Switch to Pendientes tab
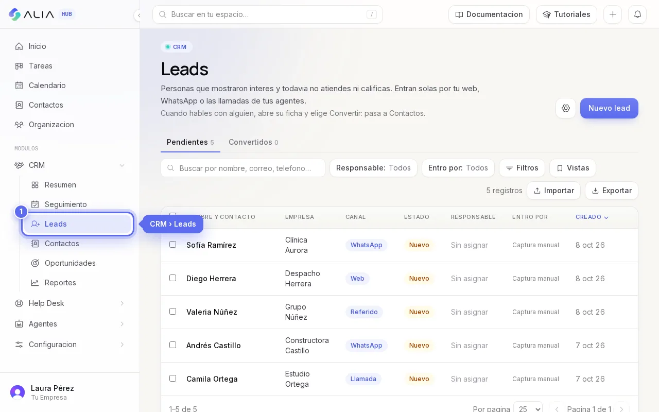This screenshot has height=412, width=659. 190,142
